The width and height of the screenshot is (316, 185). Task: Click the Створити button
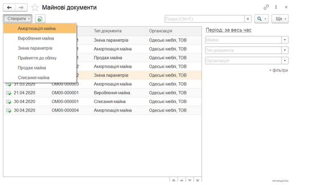[x=18, y=19]
